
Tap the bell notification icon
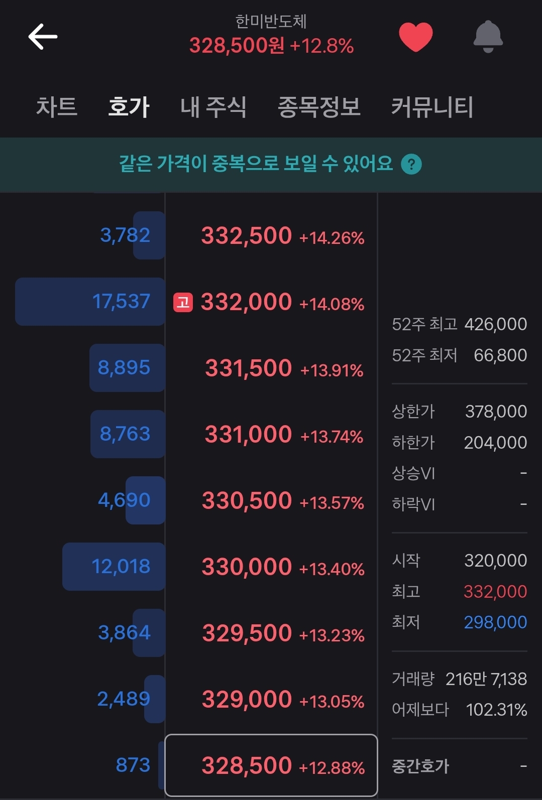[488, 37]
